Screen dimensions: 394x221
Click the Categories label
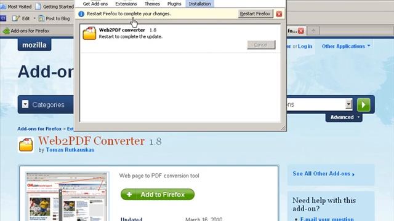point(48,105)
